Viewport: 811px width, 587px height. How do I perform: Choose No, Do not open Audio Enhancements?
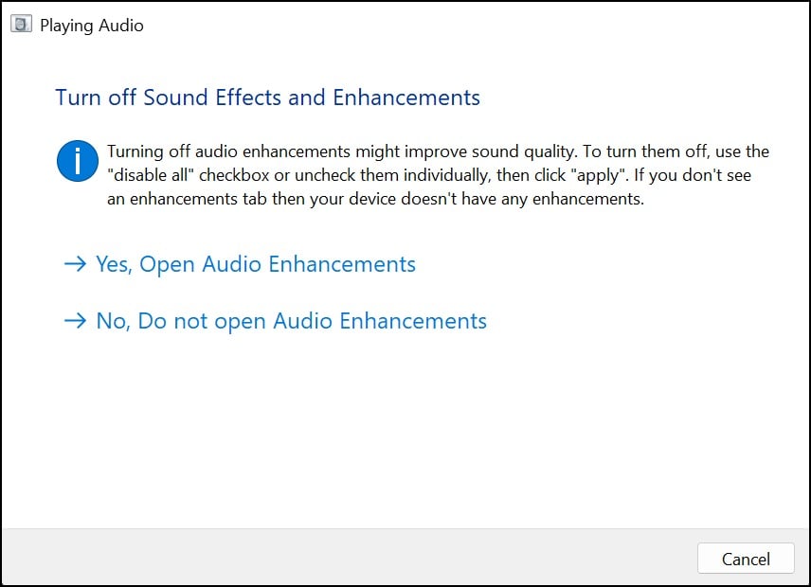tap(291, 321)
